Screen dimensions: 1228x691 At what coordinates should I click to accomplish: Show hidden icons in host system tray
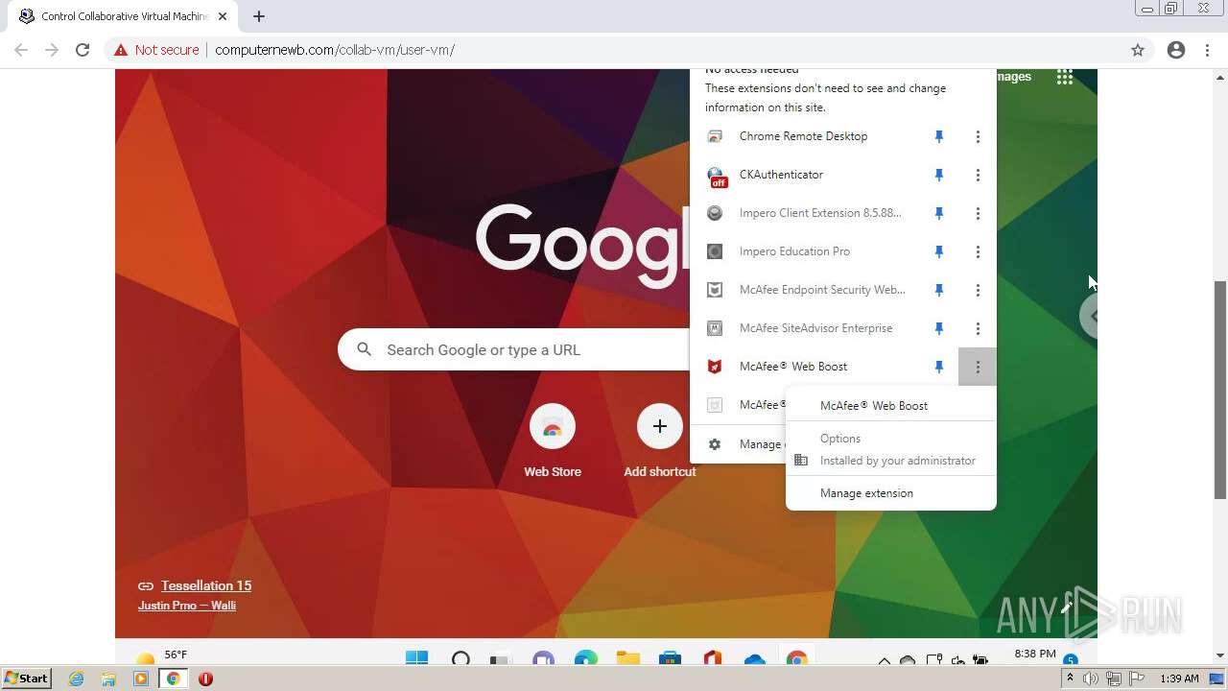point(1070,679)
